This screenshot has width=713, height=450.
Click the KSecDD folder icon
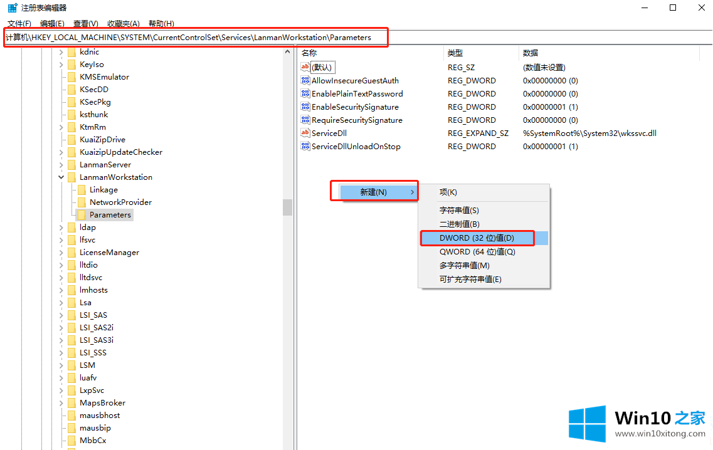point(72,90)
